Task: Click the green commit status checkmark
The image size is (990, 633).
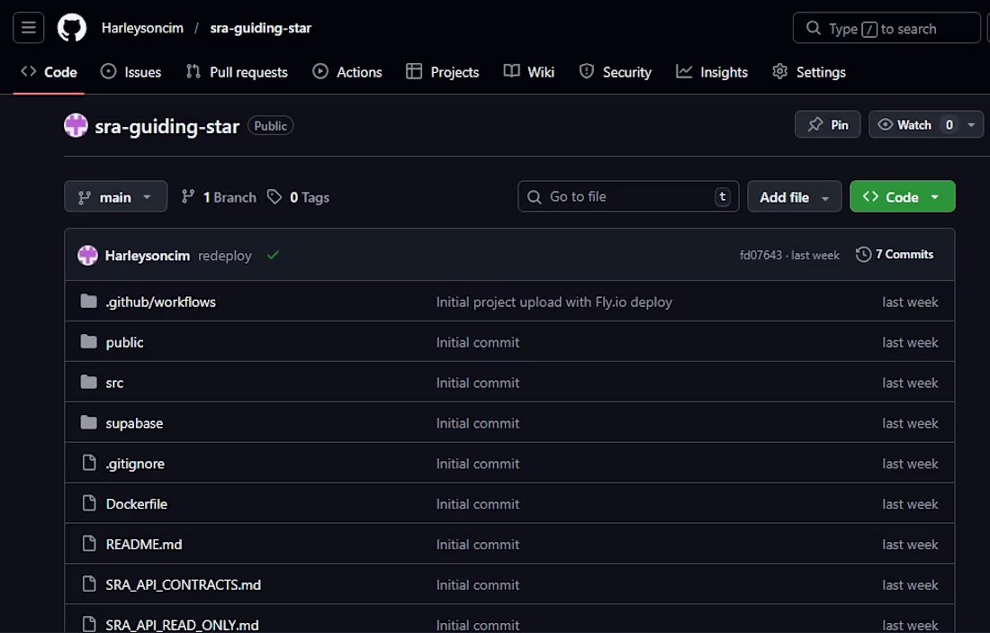Action: pos(273,255)
